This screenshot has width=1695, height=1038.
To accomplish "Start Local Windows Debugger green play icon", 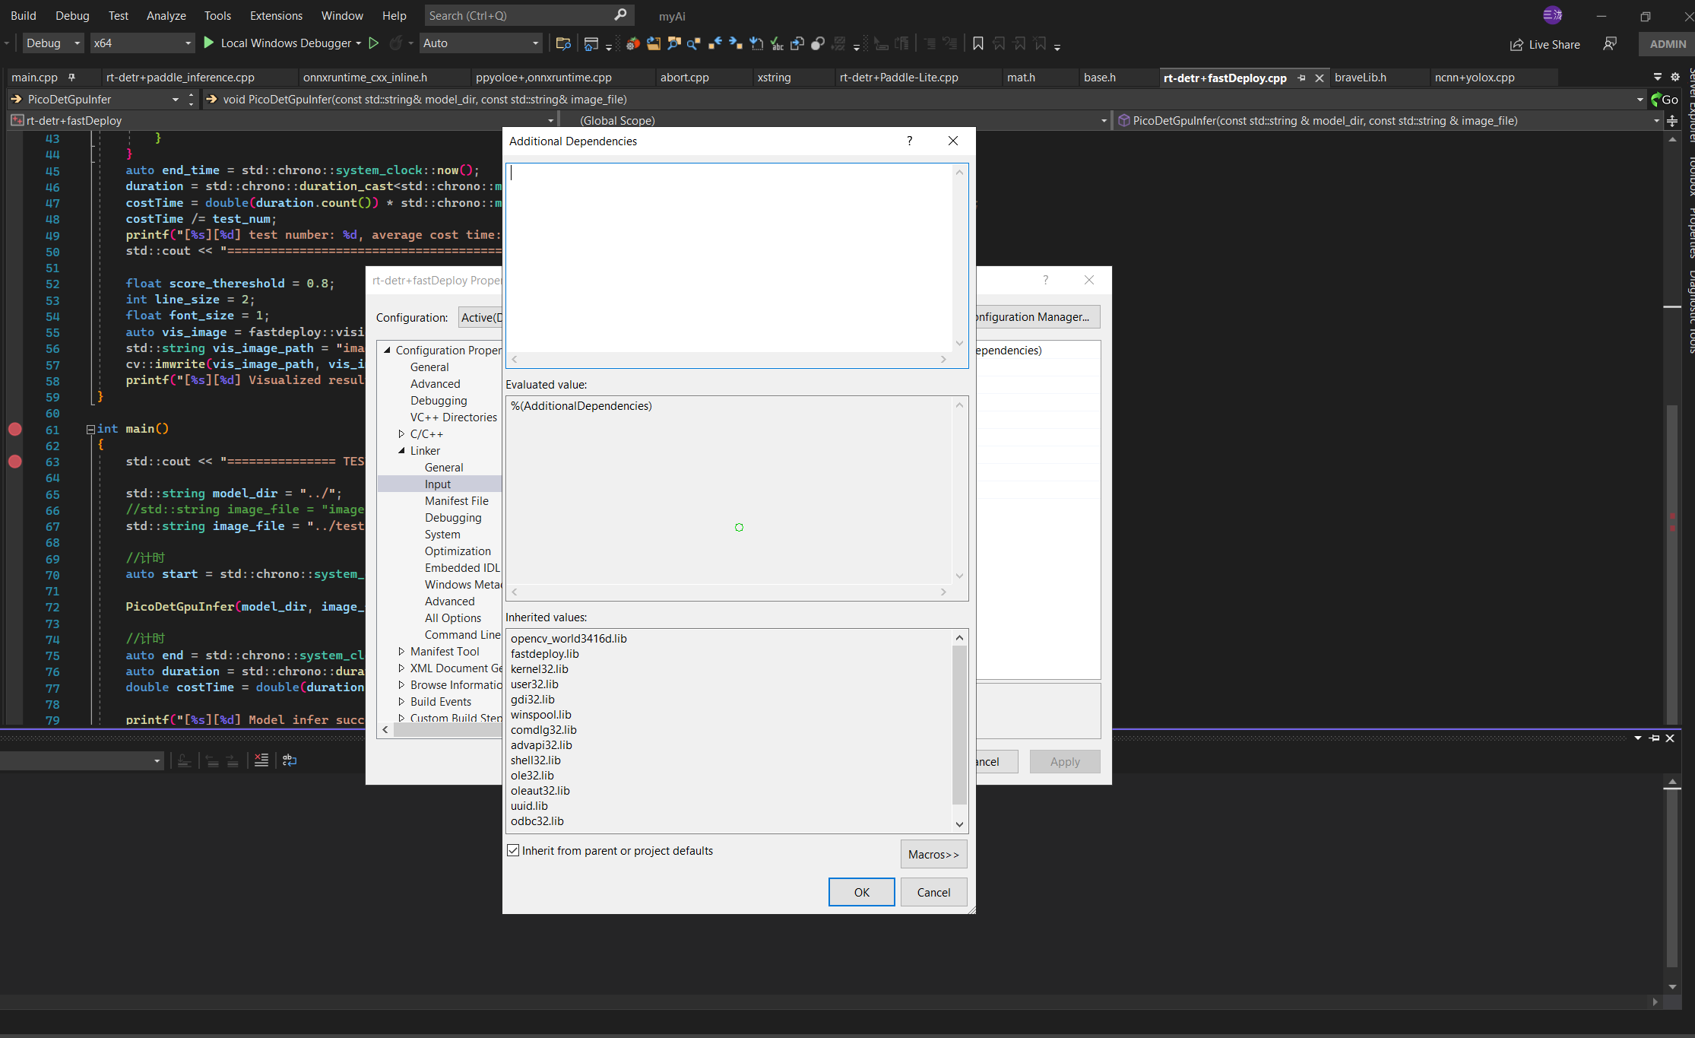I will 209,43.
